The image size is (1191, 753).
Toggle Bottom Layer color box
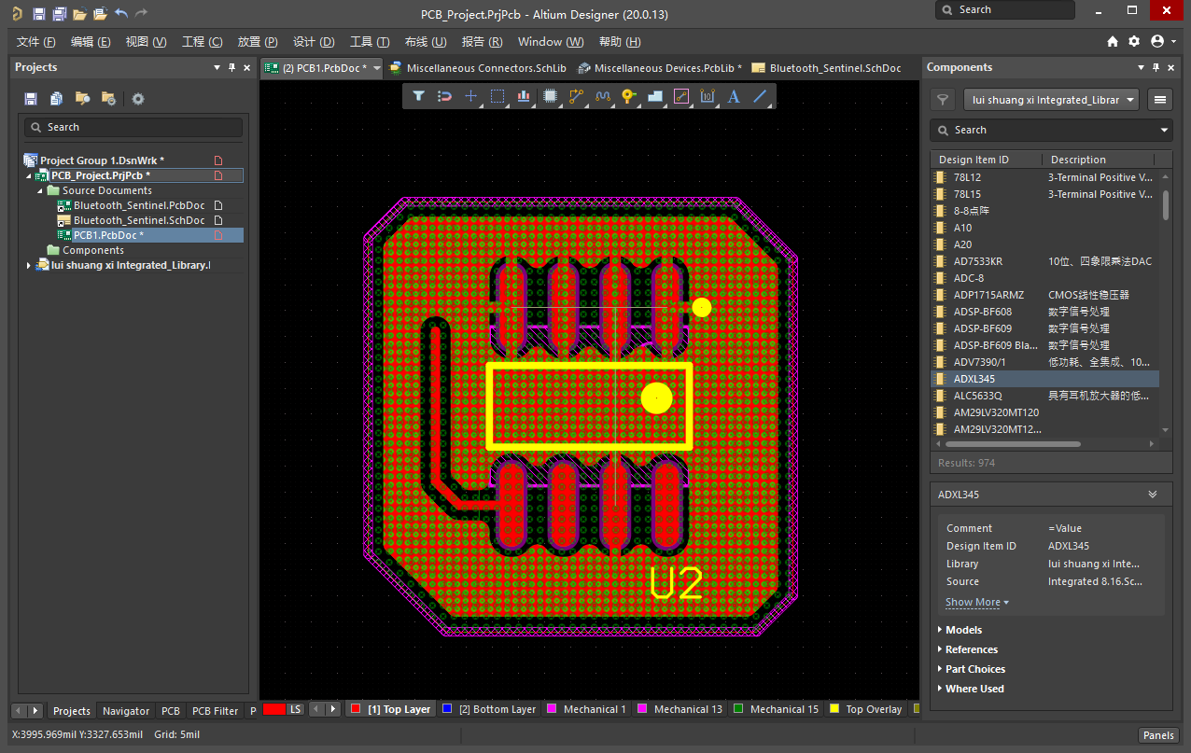[447, 709]
